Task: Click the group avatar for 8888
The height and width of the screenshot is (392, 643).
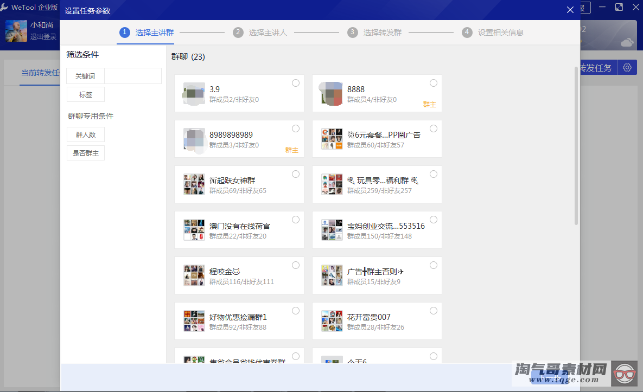Action: 331,93
